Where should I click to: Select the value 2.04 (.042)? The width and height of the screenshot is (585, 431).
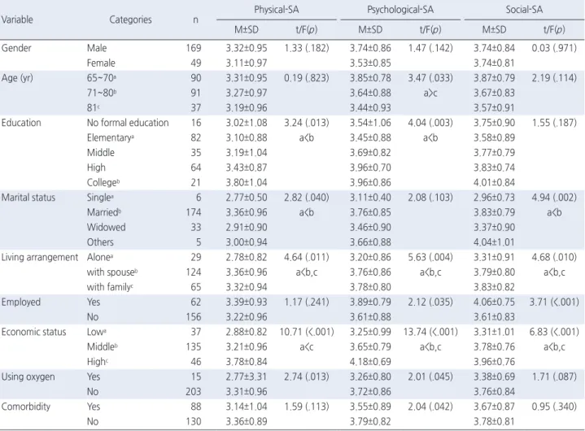coord(430,407)
